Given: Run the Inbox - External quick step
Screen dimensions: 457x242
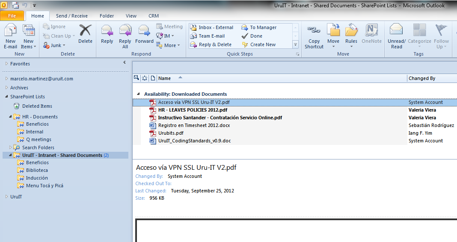Looking at the screenshot, I should tap(211, 27).
